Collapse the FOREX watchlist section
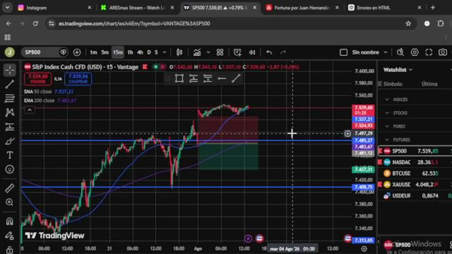 (387, 126)
